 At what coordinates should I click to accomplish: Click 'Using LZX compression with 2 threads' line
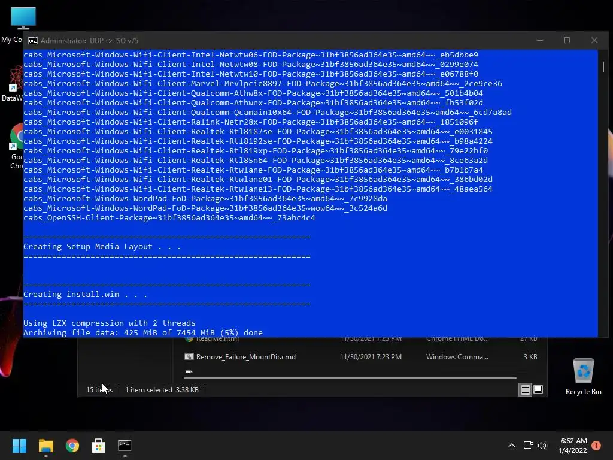pos(109,323)
